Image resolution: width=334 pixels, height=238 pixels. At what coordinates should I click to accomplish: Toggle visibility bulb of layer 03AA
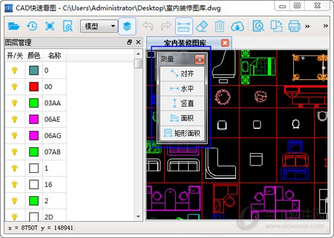coord(14,103)
